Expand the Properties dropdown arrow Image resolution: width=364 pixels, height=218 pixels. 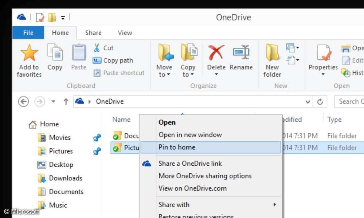click(323, 74)
